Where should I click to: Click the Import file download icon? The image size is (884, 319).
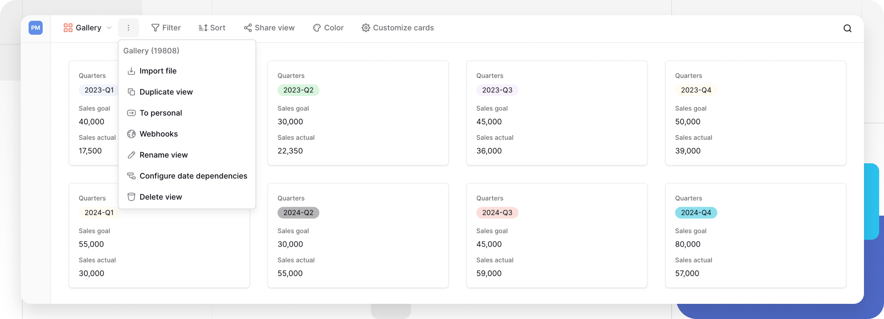[132, 71]
